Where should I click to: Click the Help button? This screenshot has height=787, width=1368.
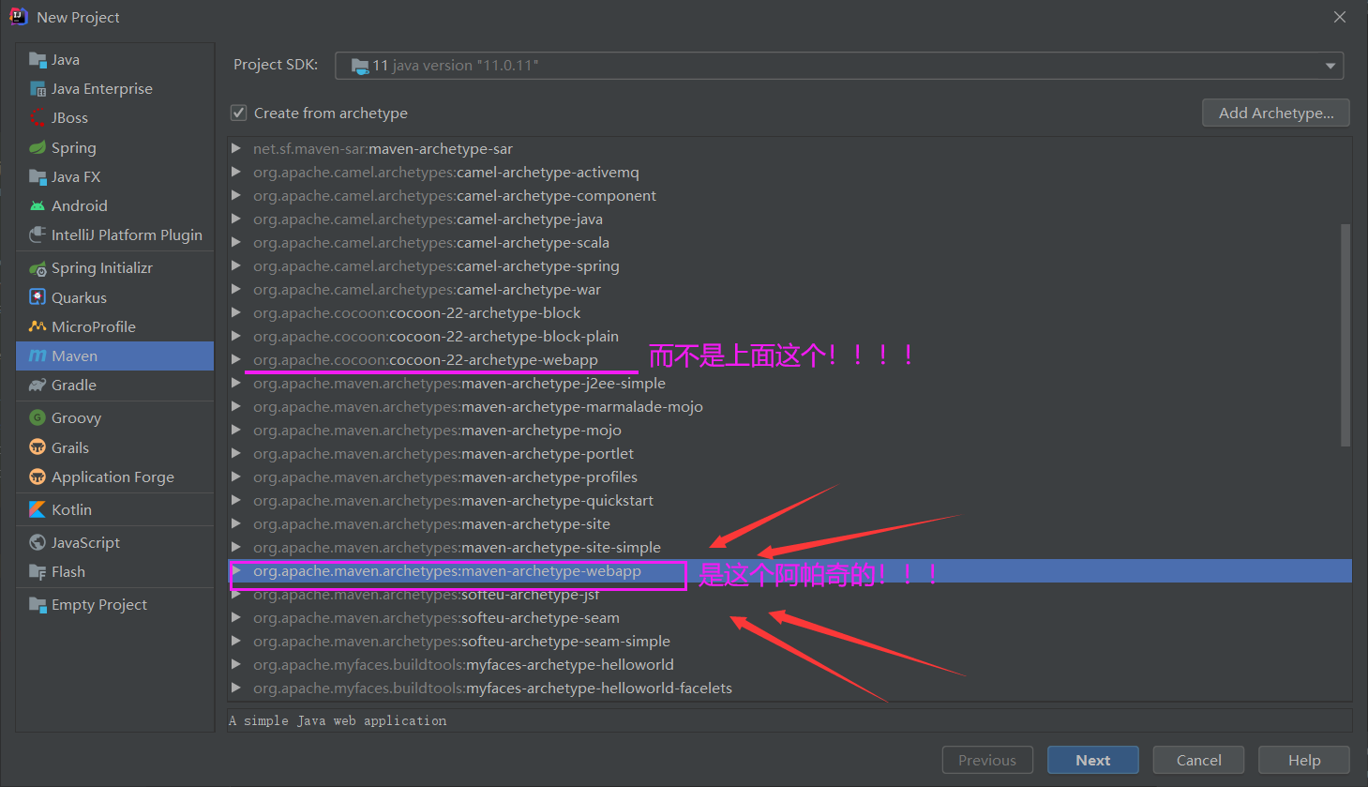pos(1303,760)
